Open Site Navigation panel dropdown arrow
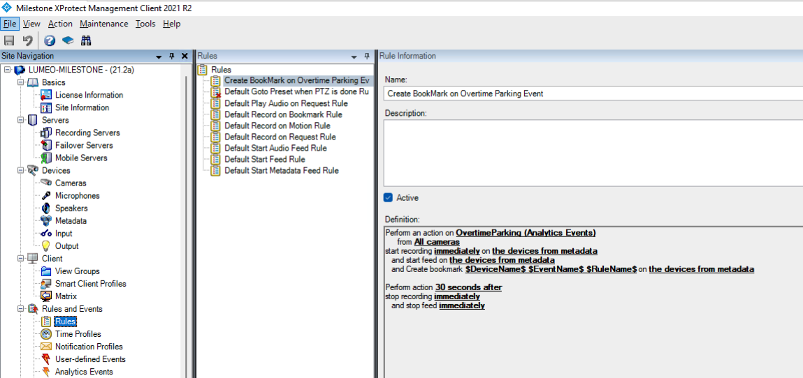803x378 pixels. 159,56
